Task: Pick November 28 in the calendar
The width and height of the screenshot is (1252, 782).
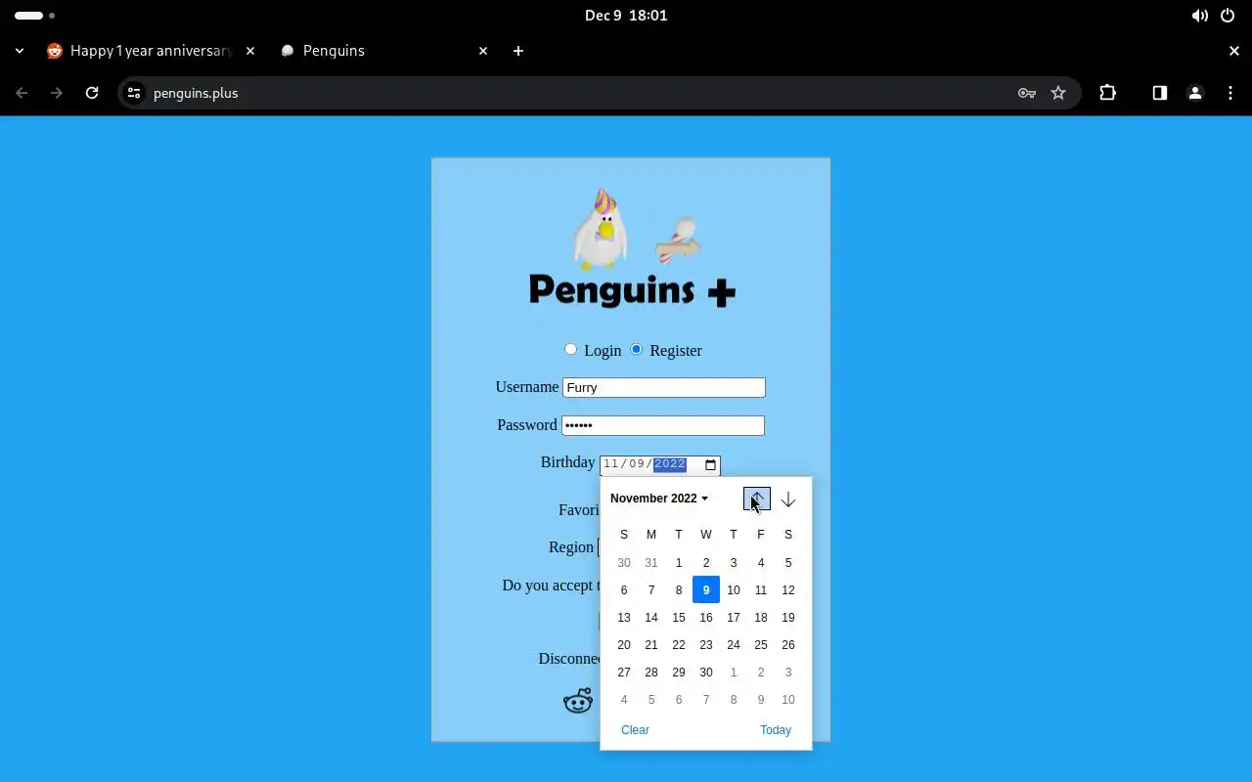Action: pos(651,673)
